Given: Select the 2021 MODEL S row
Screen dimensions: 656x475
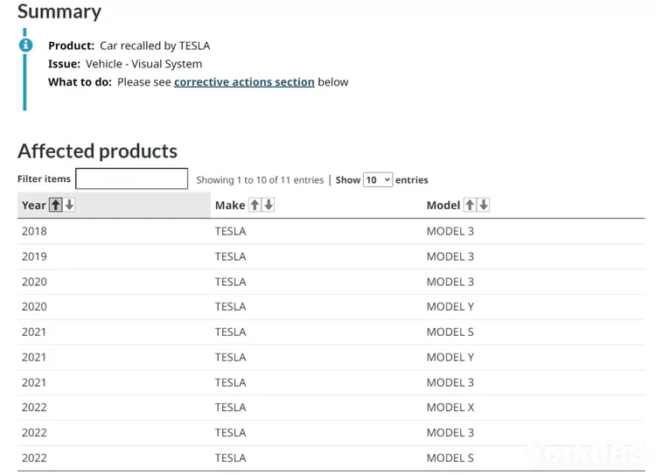Looking at the screenshot, I should pos(331,332).
